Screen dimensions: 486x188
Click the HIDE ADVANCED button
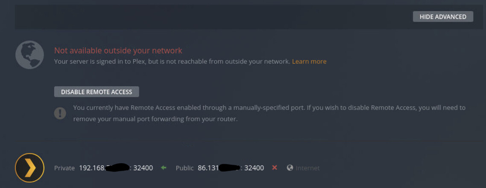tap(443, 17)
